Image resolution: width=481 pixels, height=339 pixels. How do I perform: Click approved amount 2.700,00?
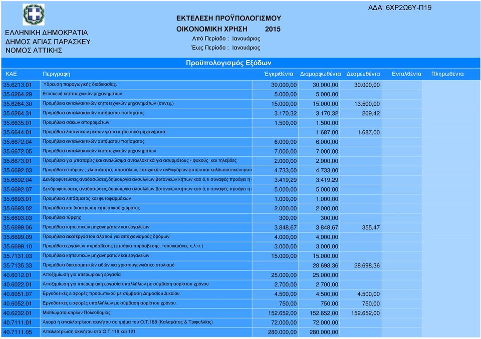[285, 285]
